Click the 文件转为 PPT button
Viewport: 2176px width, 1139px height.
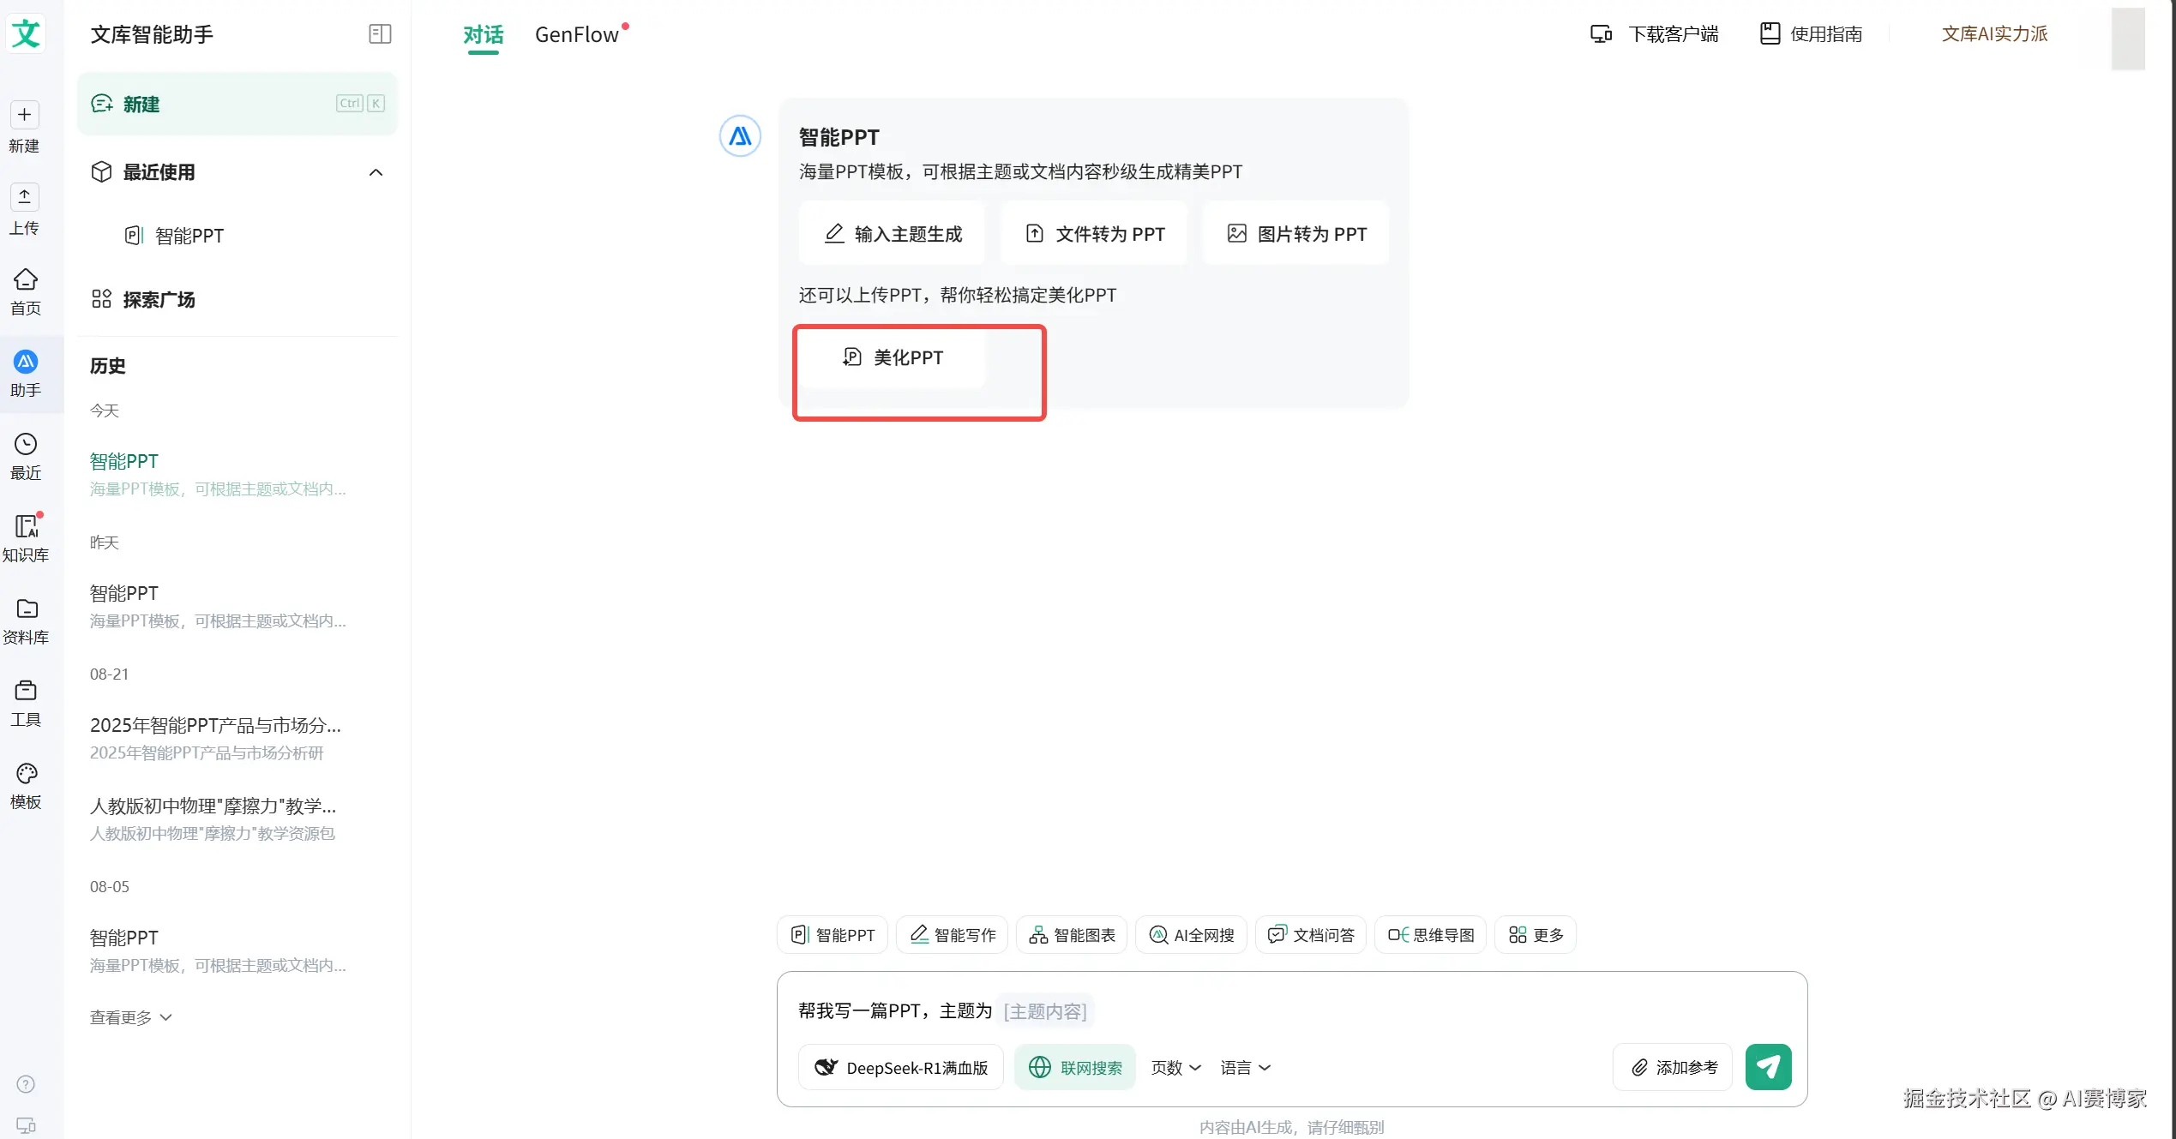tap(1095, 234)
